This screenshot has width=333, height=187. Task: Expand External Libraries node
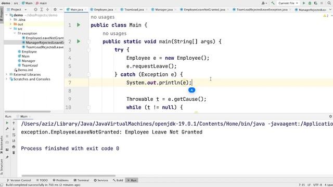coord(7,74)
